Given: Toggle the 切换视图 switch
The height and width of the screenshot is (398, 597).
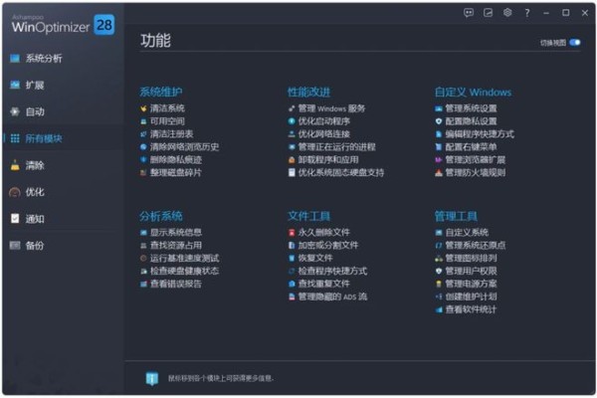Looking at the screenshot, I should pos(575,43).
